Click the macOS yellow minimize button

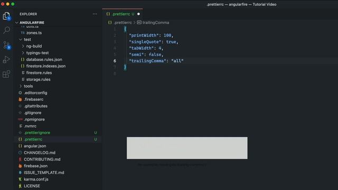coord(8,4)
